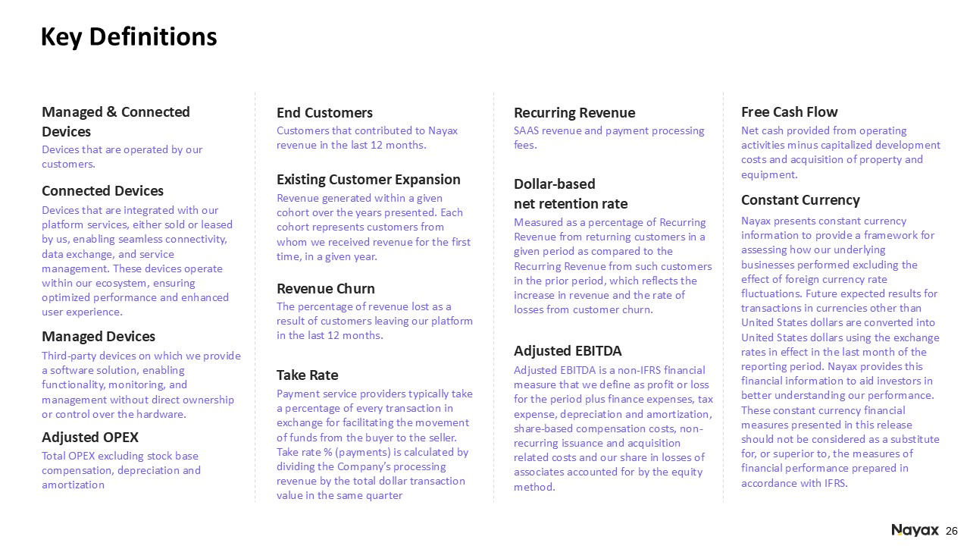Click the Existing Customer Expansion heading
This screenshot has width=970, height=546.
[368, 180]
